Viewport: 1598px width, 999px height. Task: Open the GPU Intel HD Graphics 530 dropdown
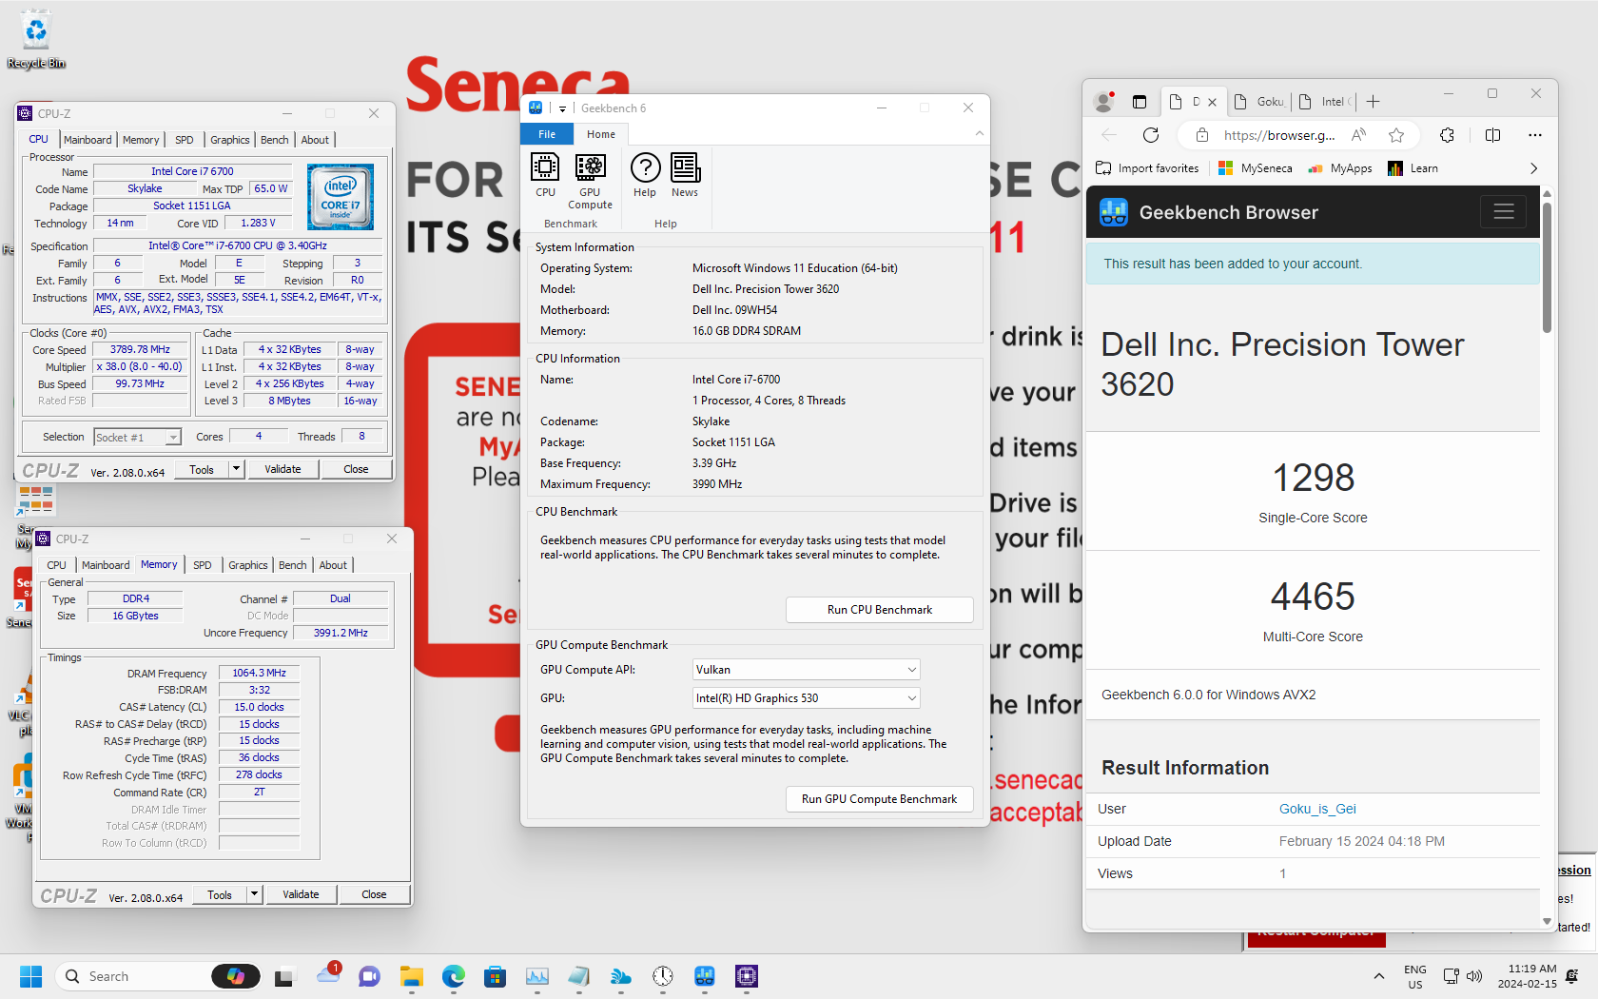(807, 698)
